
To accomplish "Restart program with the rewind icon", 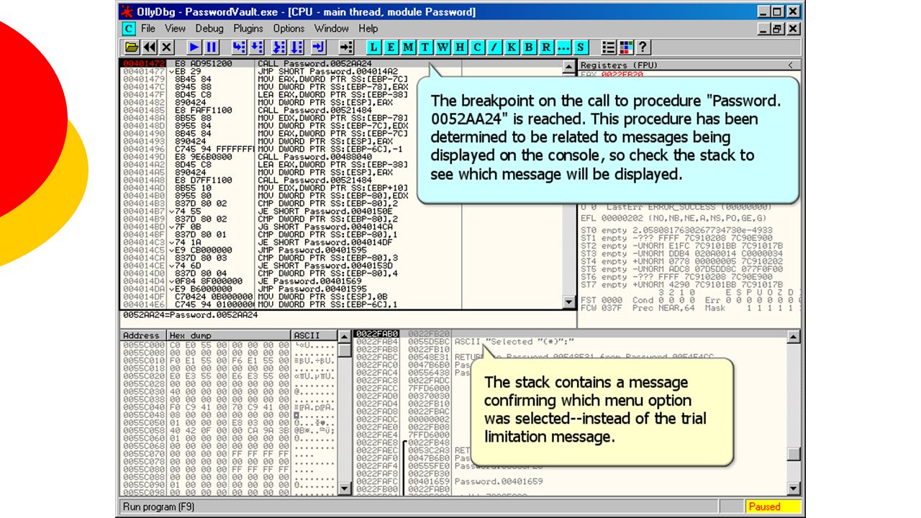I will coord(150,47).
